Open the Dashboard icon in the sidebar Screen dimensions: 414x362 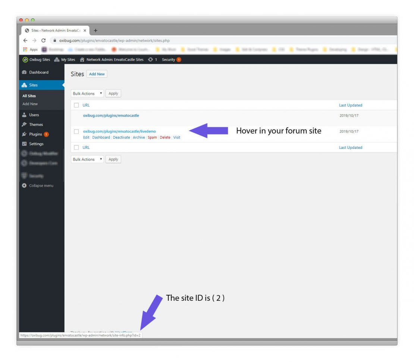tap(23, 72)
